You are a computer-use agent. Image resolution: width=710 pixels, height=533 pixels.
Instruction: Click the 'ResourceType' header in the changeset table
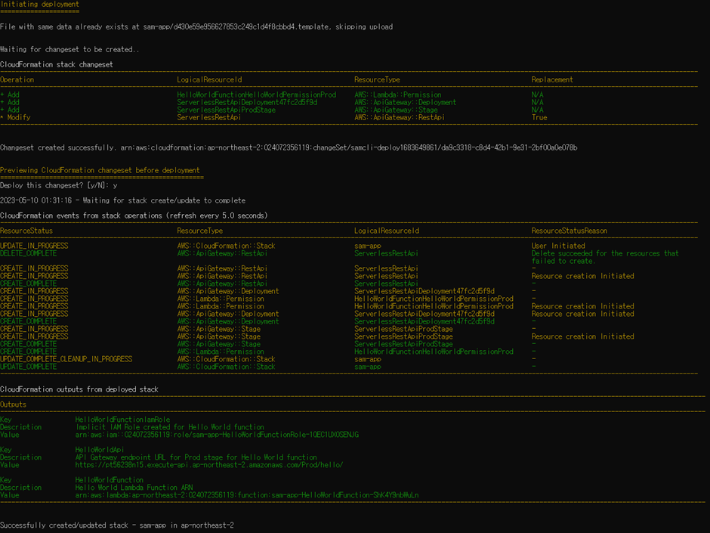pos(377,80)
